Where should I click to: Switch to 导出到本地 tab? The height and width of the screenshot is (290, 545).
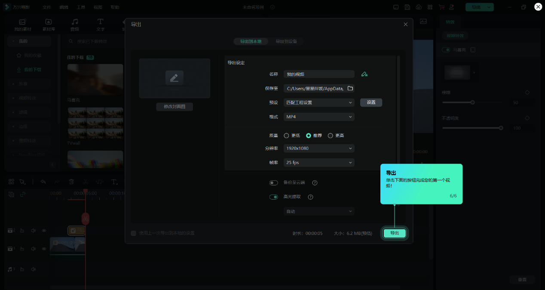tap(251, 41)
